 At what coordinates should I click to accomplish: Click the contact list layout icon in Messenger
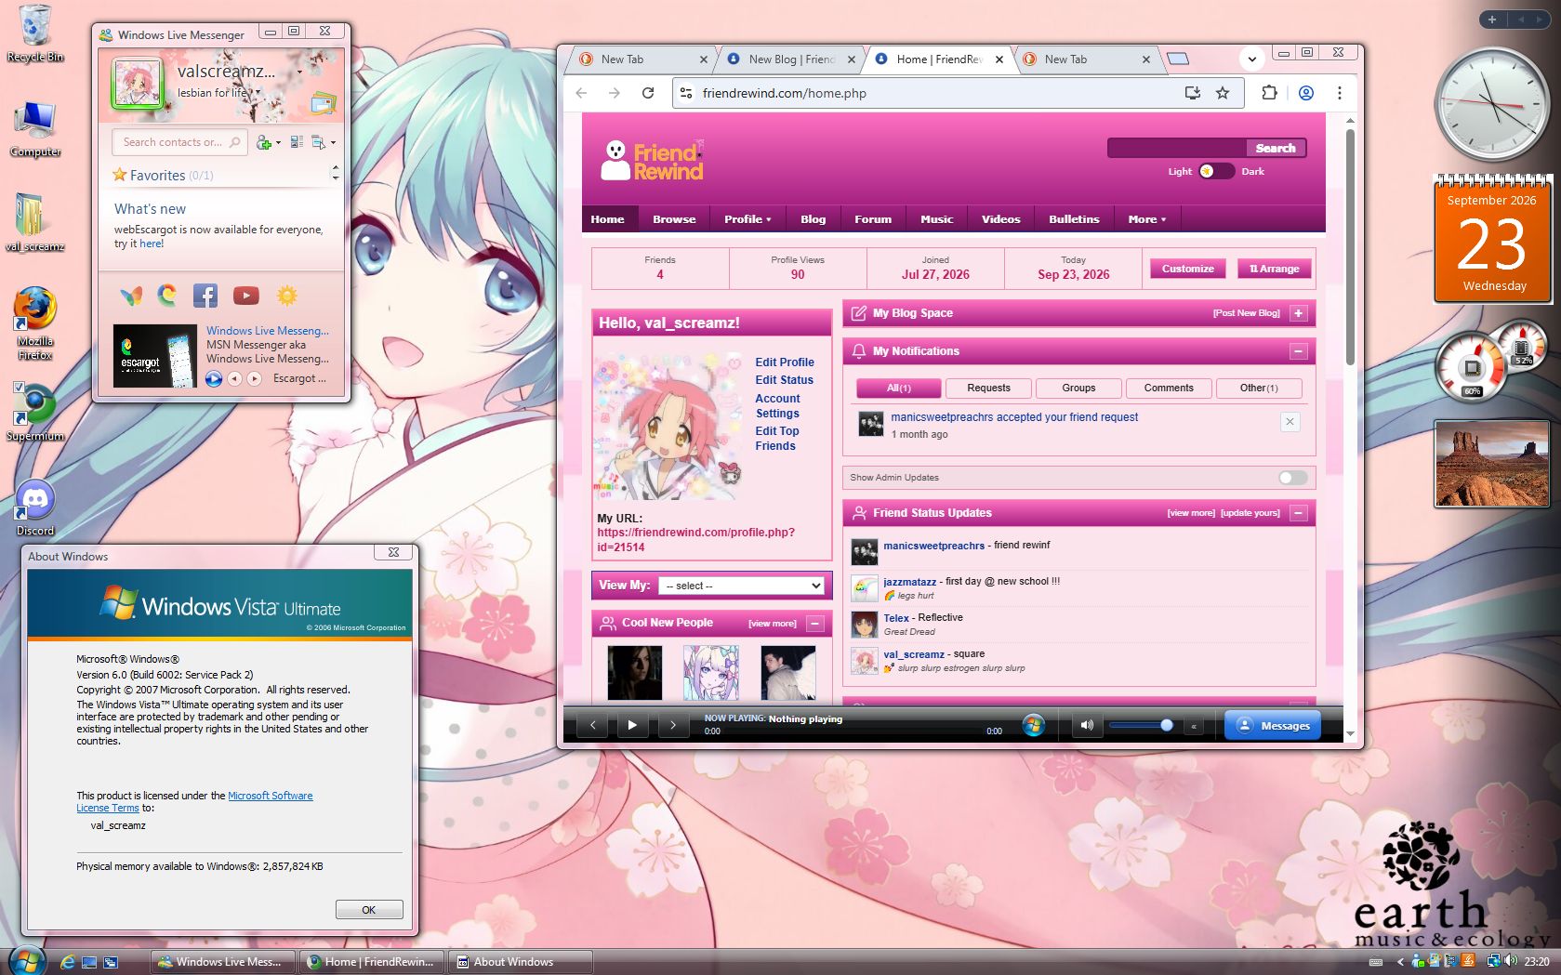tap(297, 142)
